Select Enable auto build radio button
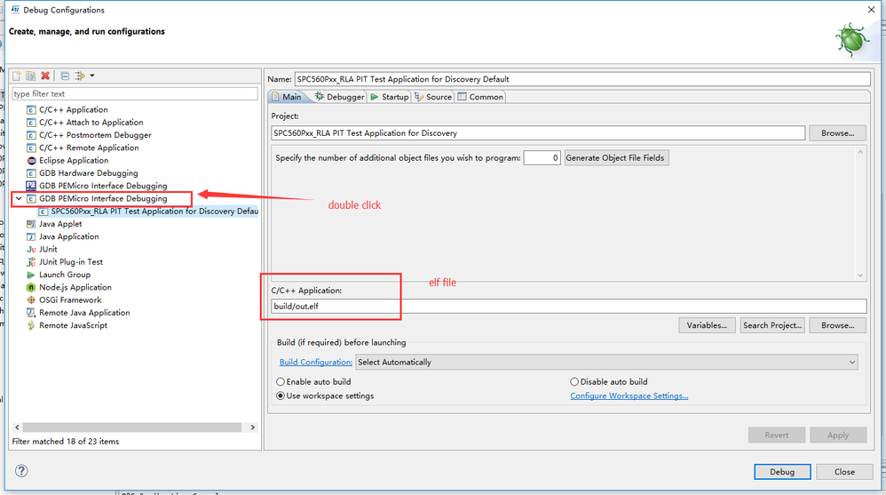 [x=281, y=382]
